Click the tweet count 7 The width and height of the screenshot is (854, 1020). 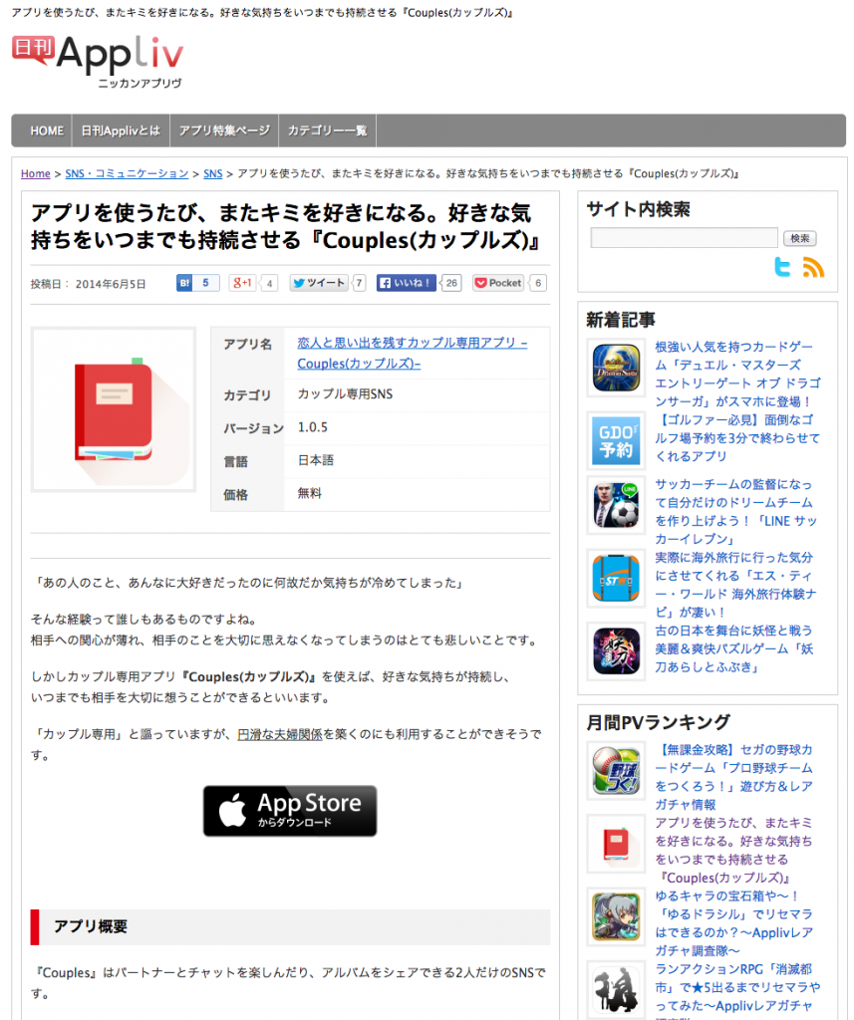359,283
